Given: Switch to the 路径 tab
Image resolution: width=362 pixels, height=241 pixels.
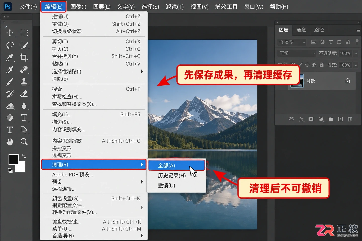Looking at the screenshot, I should pyautogui.click(x=319, y=30).
